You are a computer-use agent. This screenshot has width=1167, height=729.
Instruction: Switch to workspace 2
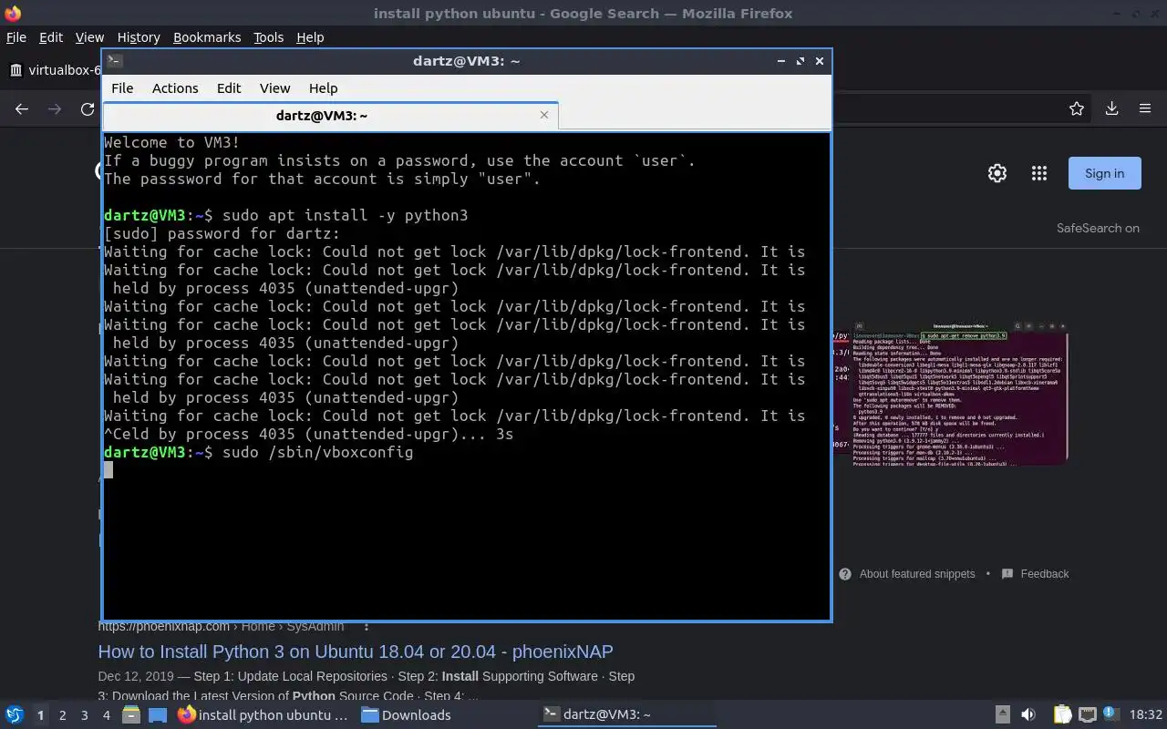pos(62,715)
